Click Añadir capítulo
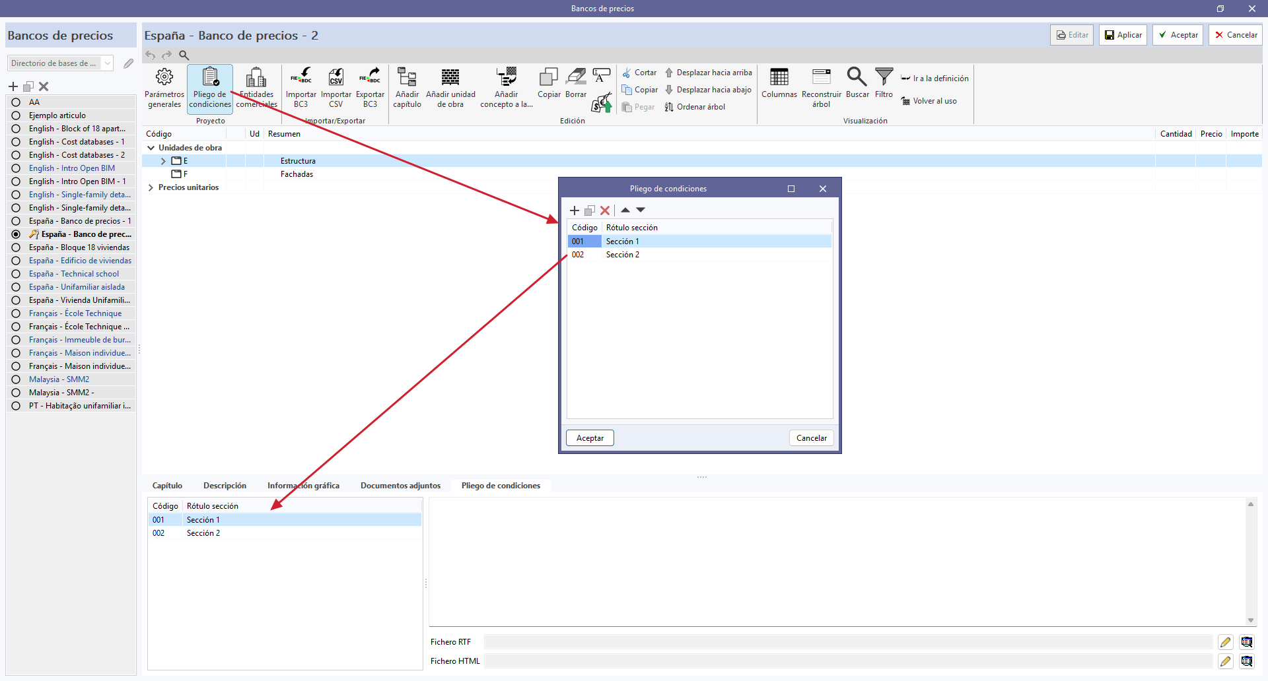The image size is (1268, 681). [407, 88]
